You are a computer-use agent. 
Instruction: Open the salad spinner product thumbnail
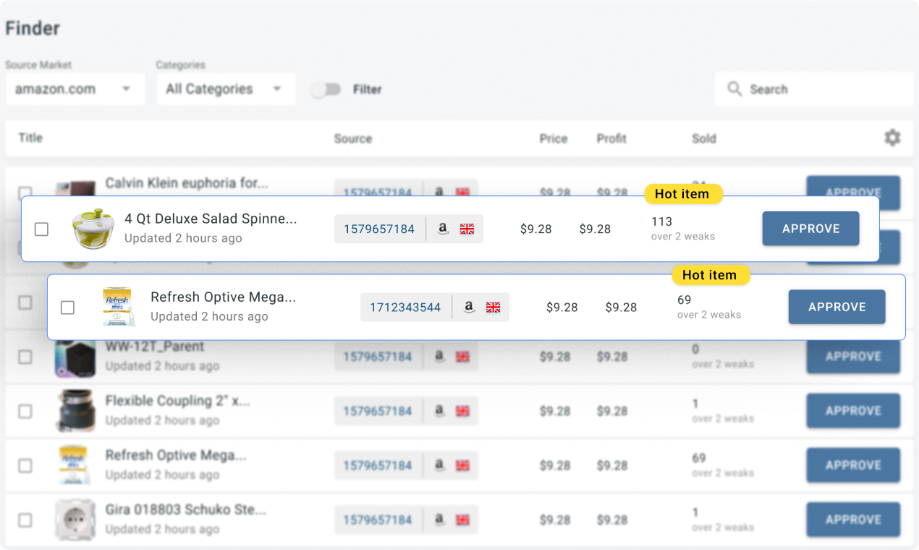pyautogui.click(x=93, y=229)
